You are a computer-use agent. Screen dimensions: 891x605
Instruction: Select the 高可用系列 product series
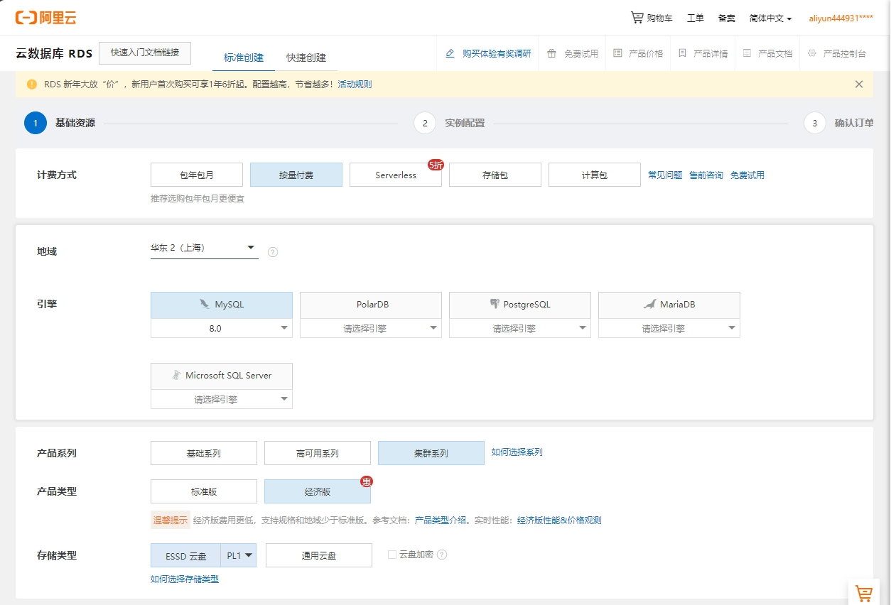click(x=318, y=453)
